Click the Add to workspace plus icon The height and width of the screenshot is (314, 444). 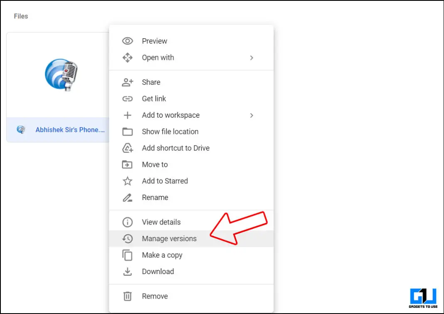pyautogui.click(x=127, y=115)
